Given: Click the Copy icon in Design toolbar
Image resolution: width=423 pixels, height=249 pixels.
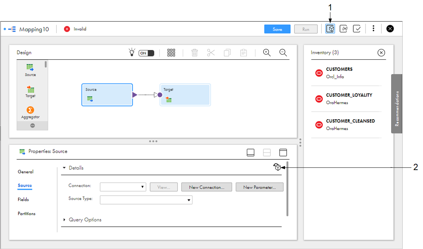Looking at the screenshot, I should (x=227, y=53).
